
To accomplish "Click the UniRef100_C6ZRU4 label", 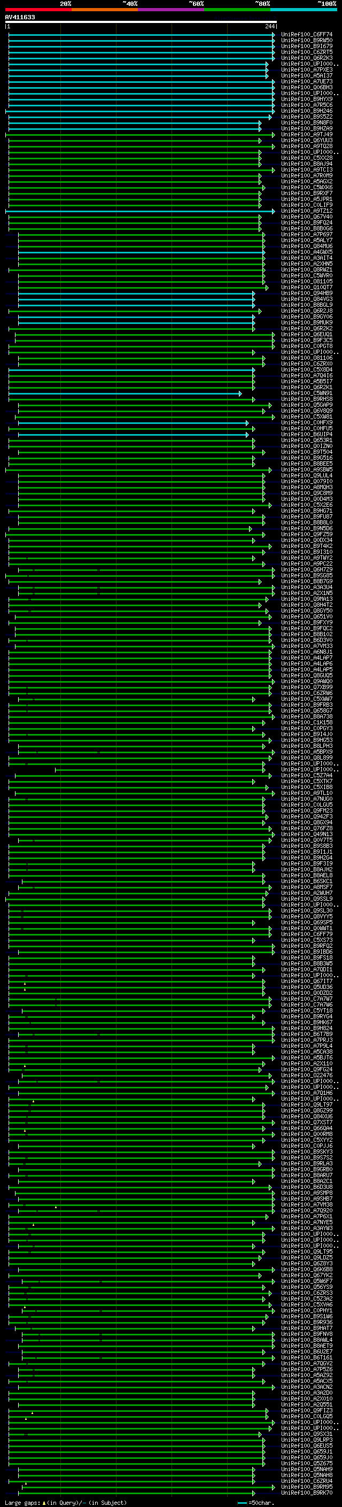I will pyautogui.click(x=307, y=1481).
